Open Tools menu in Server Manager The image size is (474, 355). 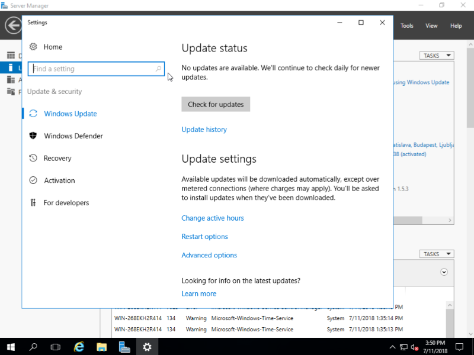tap(406, 25)
